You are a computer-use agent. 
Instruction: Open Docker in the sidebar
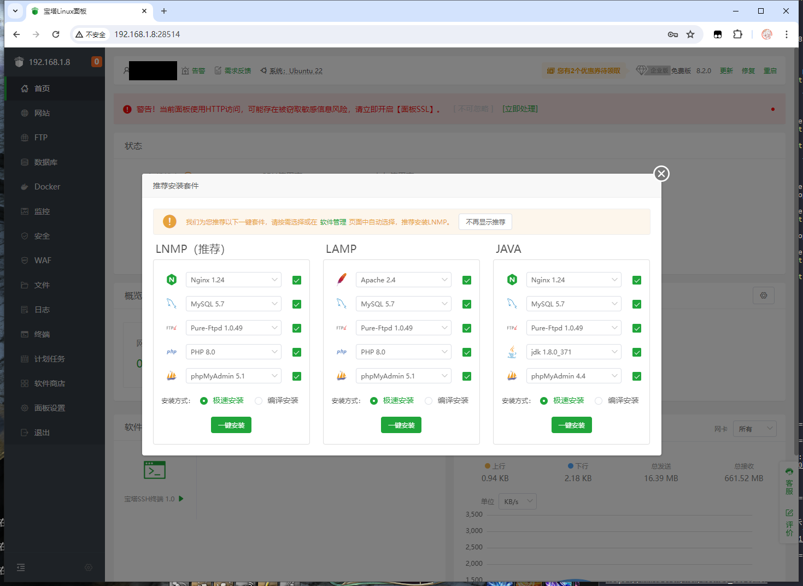(55, 187)
